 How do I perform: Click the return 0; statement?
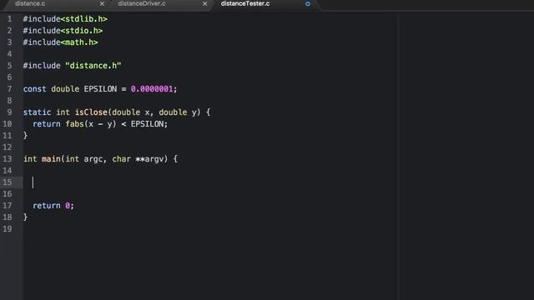(x=53, y=206)
